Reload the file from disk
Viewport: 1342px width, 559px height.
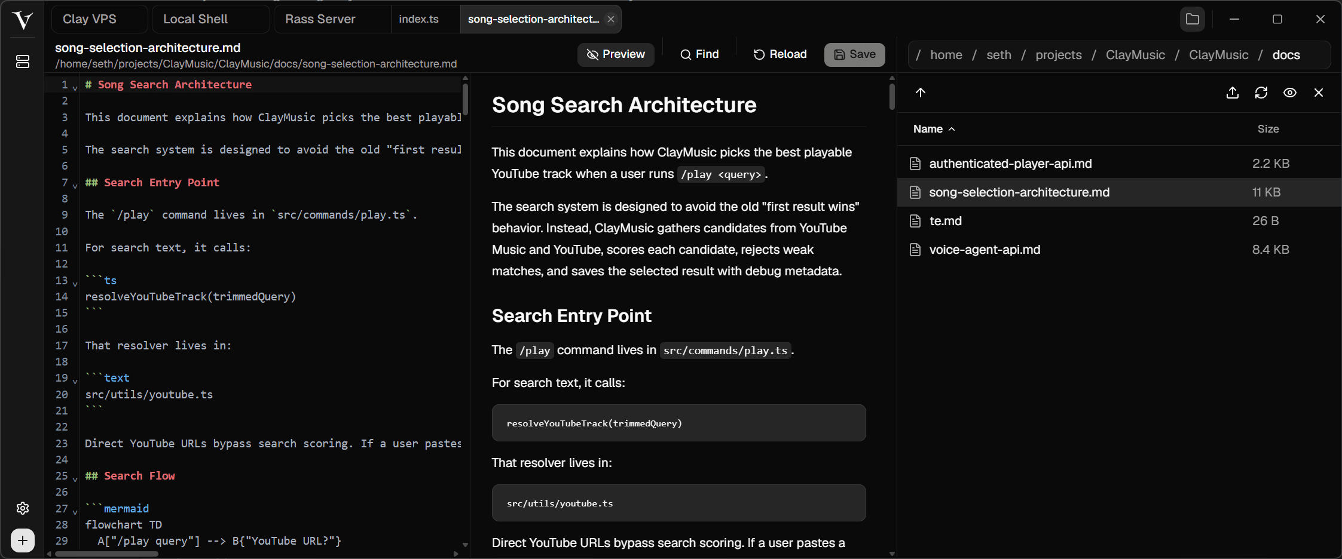click(780, 54)
